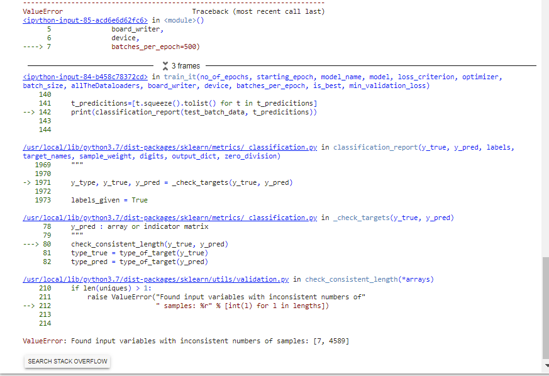Open the ipython-input-84-b458c78372cd link
The image size is (549, 376).
(84, 77)
